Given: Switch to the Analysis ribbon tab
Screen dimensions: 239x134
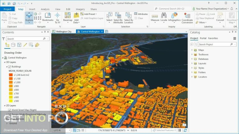Looking at the screenshot, I should (45, 9).
